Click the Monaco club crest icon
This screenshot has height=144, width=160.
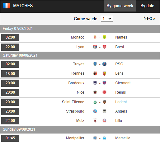point(95,37)
